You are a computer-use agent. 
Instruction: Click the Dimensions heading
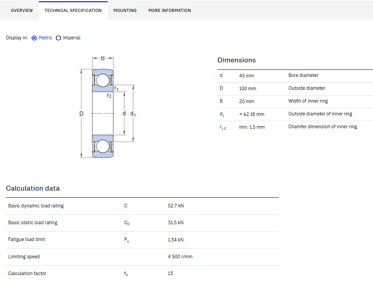click(237, 60)
